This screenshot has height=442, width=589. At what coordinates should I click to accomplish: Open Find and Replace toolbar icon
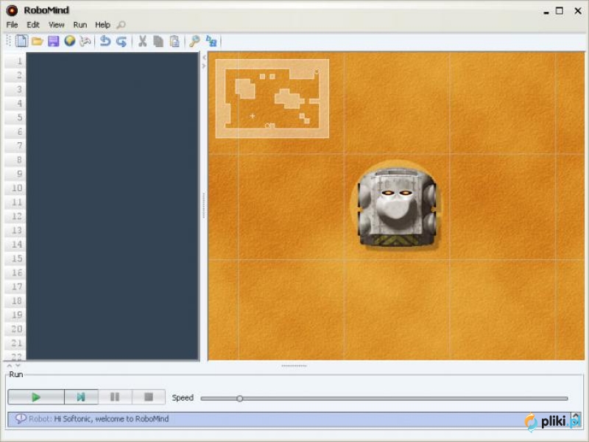click(x=211, y=41)
